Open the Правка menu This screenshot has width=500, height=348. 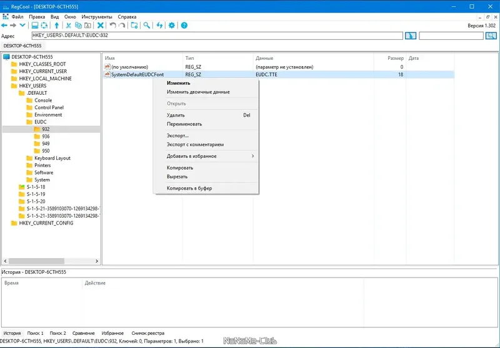(x=37, y=17)
